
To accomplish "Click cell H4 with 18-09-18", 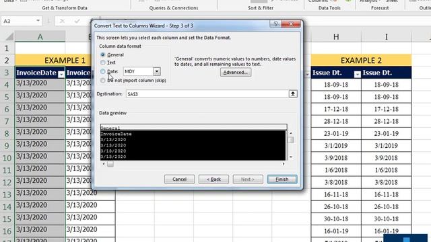I will [x=336, y=85].
